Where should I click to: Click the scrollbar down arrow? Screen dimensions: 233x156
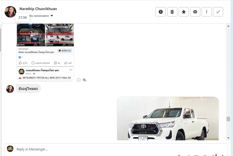coord(228,138)
